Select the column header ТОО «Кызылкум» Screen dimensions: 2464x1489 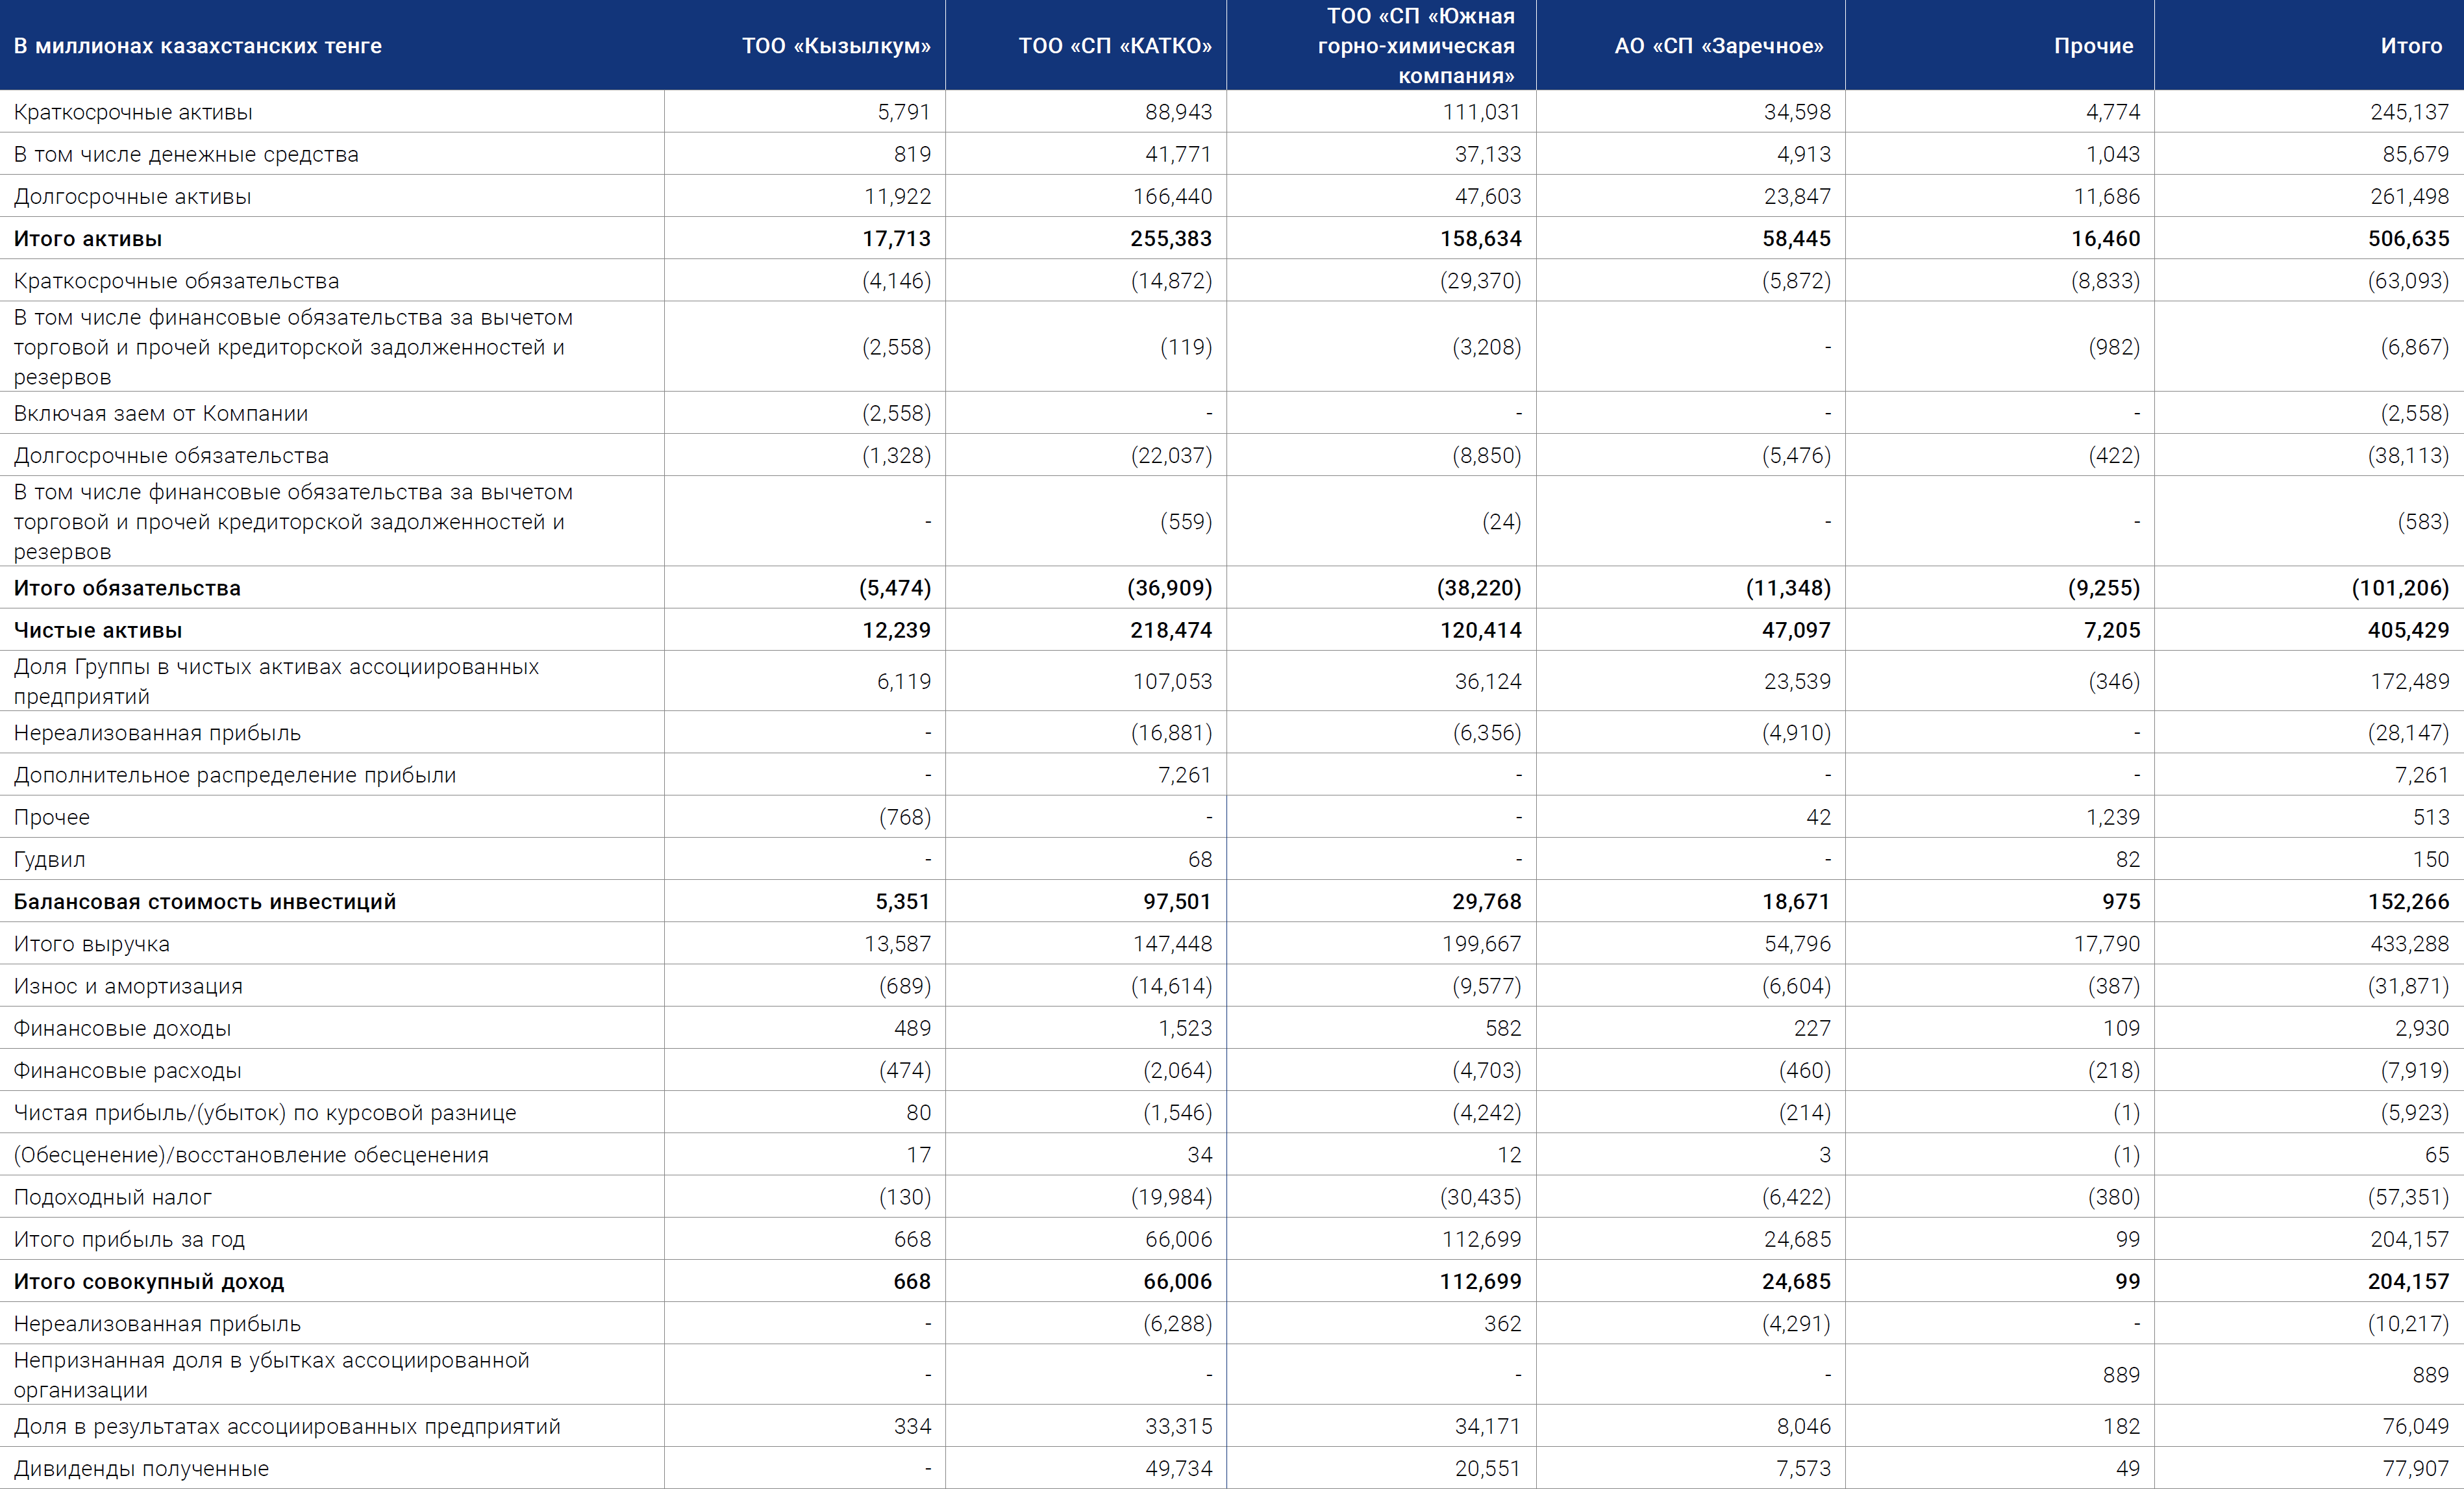coord(835,46)
